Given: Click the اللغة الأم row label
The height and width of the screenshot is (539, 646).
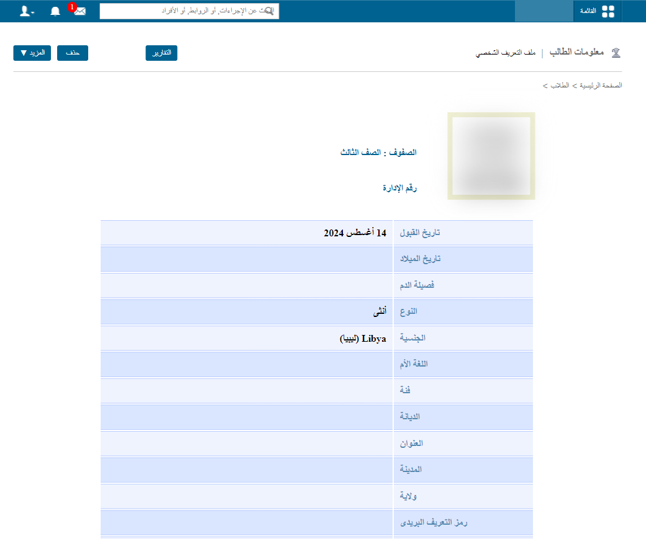Looking at the screenshot, I should tap(414, 363).
